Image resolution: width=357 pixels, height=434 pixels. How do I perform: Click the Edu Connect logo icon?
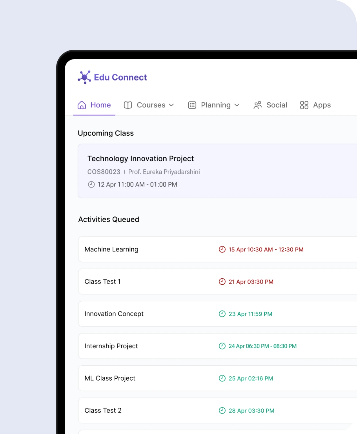click(84, 77)
